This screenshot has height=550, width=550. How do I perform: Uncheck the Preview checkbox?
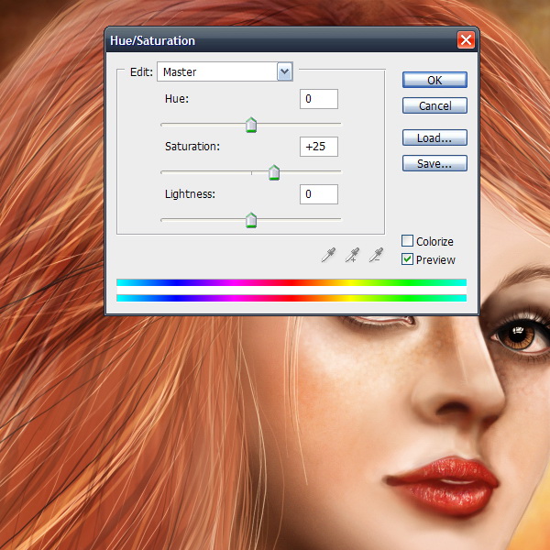(x=407, y=259)
